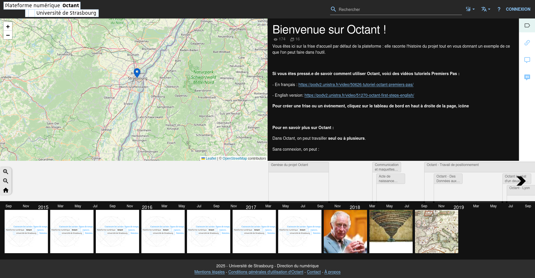The image size is (535, 278).
Task: Open the Conditions générales d'utilisation d'Octant link
Action: [x=265, y=272]
